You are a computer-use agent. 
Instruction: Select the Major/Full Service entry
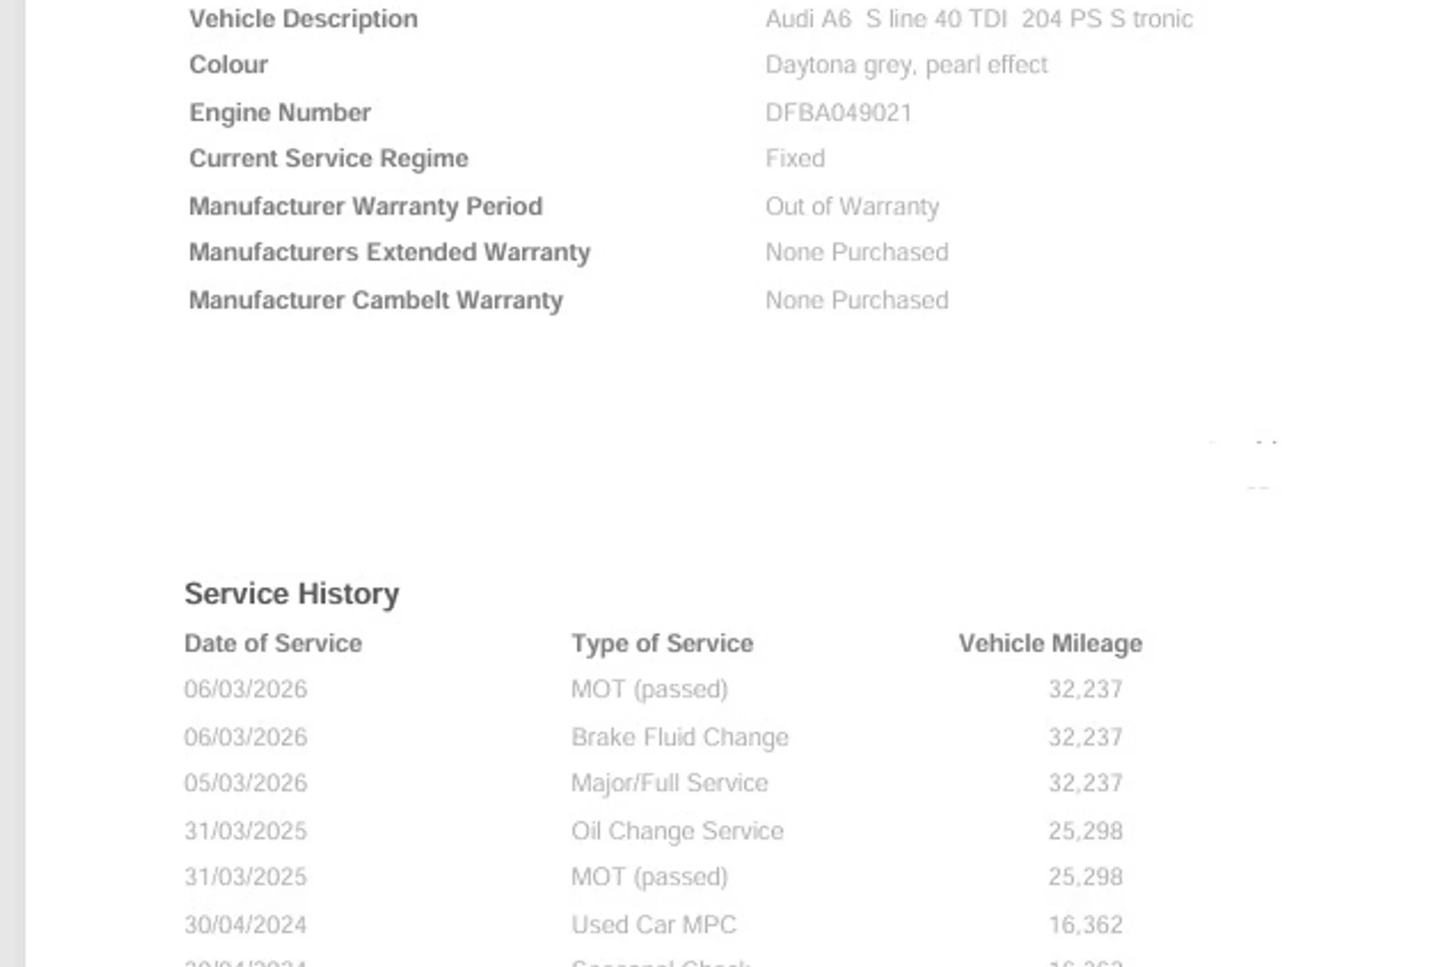tap(670, 783)
